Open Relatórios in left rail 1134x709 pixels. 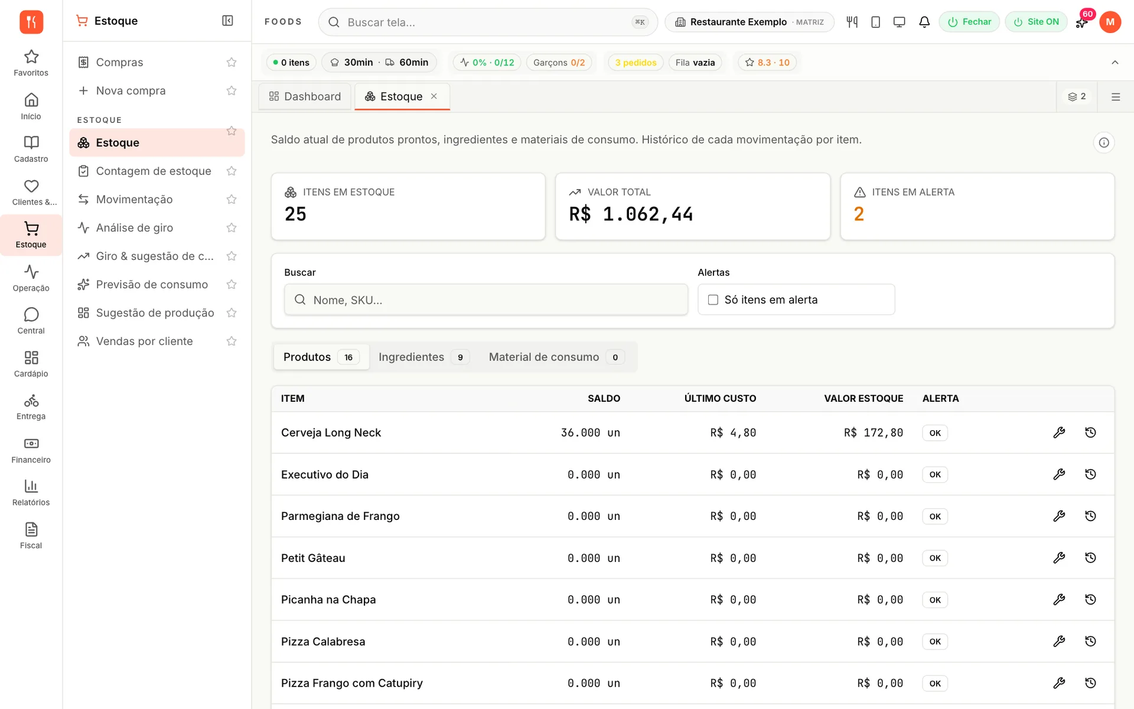(x=31, y=493)
